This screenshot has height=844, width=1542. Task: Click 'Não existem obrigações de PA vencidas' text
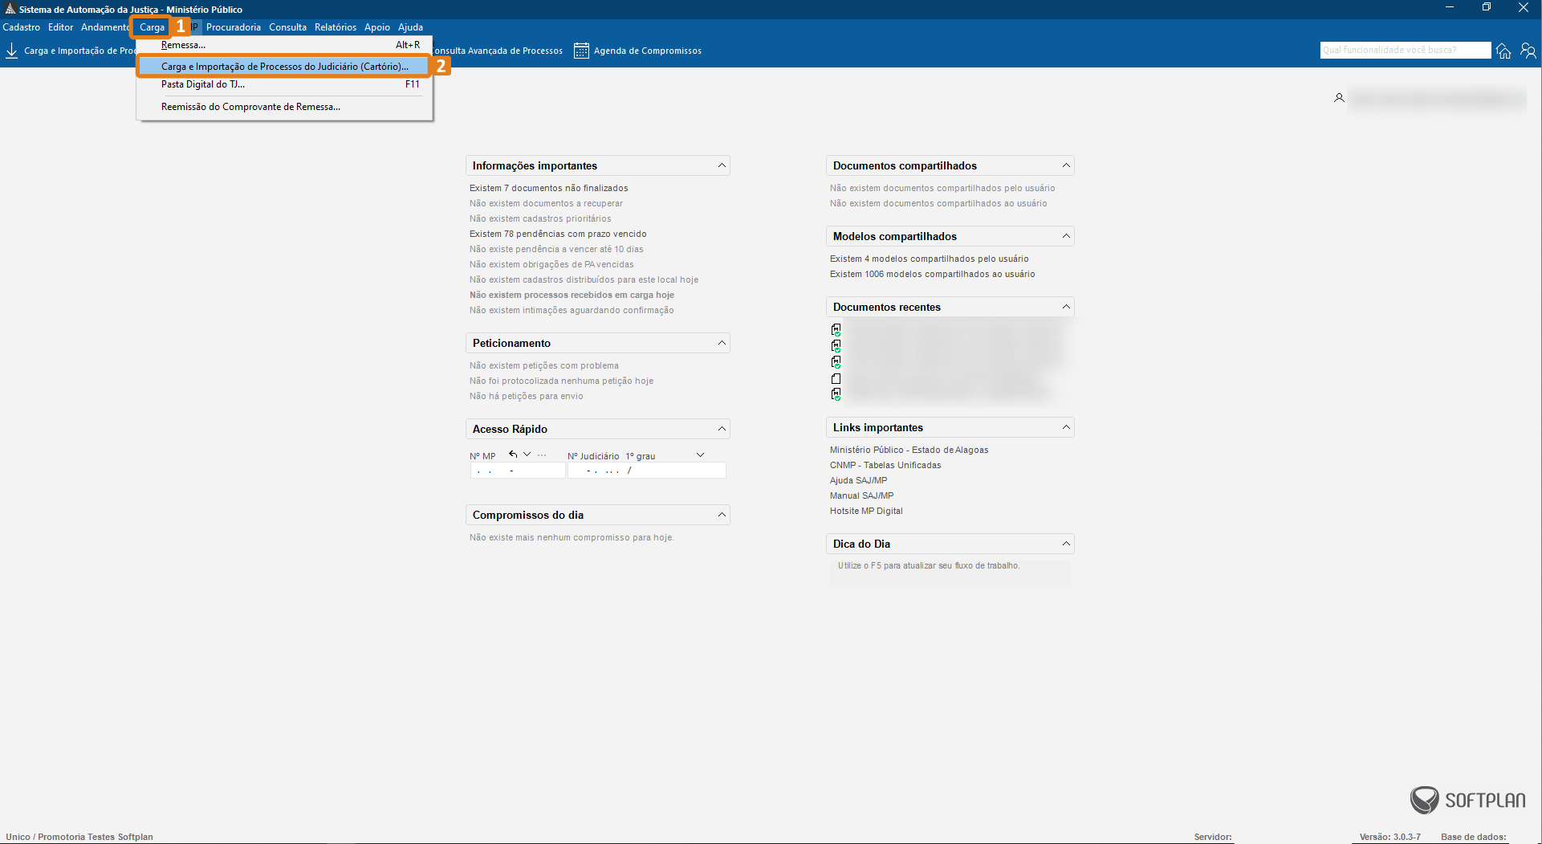[551, 264]
